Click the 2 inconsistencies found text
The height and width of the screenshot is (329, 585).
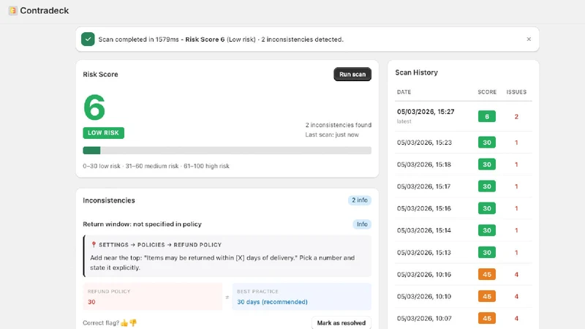tap(339, 125)
